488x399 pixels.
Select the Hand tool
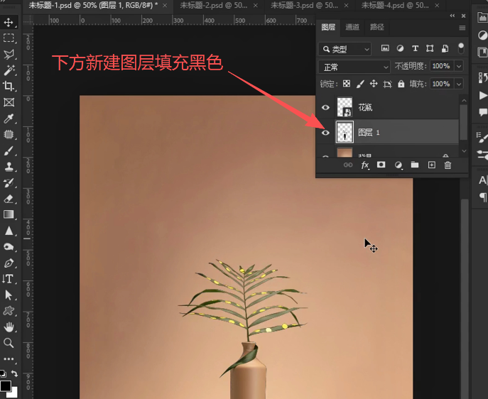coord(9,327)
